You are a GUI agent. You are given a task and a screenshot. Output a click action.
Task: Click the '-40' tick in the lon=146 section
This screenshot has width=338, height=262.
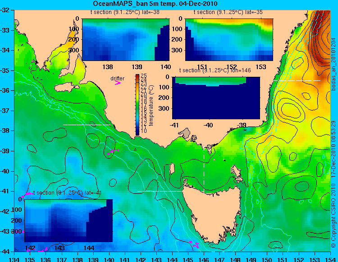point(209,125)
